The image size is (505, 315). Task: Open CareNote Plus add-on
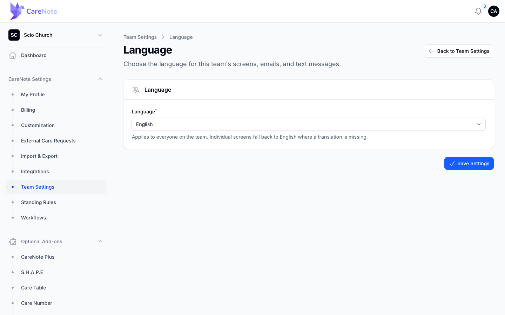[x=56, y=257]
